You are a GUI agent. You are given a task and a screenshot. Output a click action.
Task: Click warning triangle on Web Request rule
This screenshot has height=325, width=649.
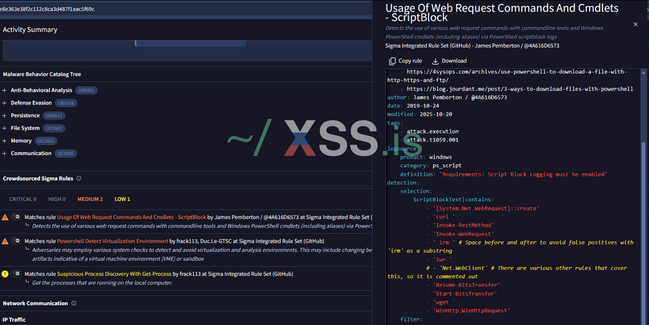pos(5,217)
